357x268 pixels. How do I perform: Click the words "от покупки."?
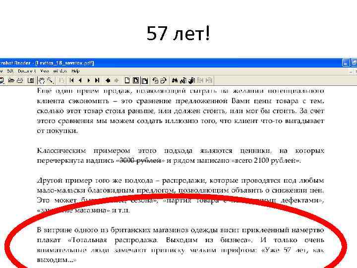pyautogui.click(x=57, y=131)
